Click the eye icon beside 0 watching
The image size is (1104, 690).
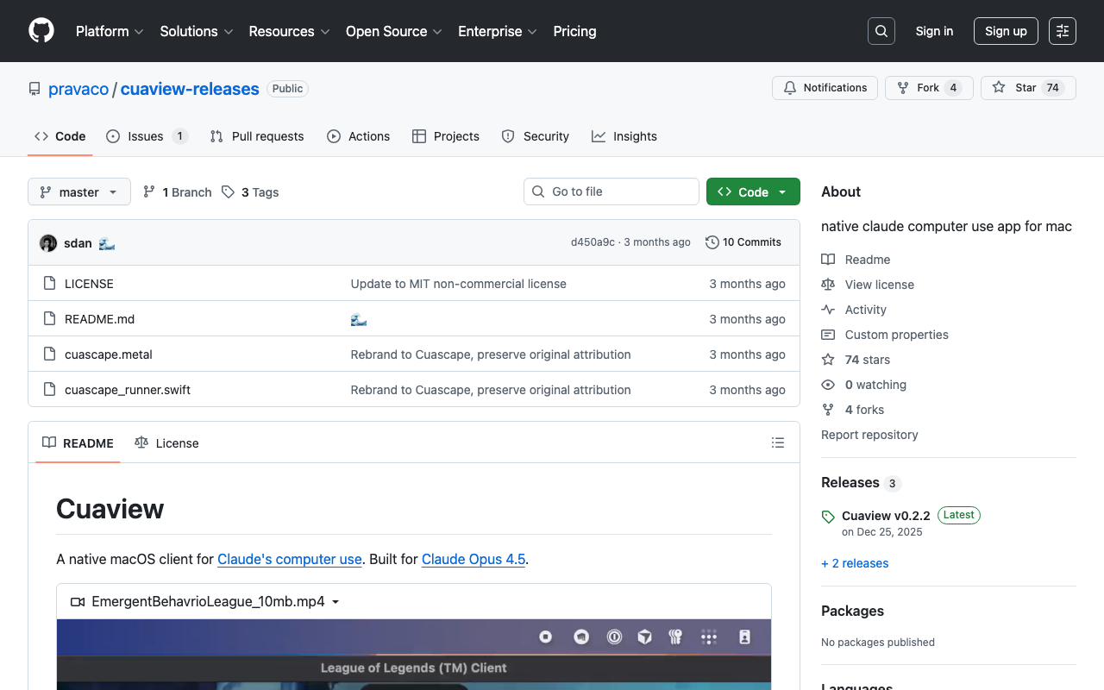point(828,385)
